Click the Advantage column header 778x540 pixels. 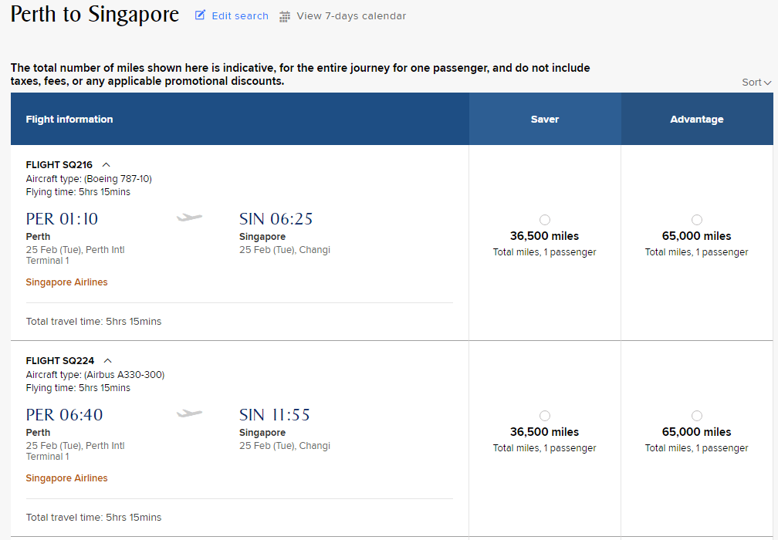tap(697, 120)
